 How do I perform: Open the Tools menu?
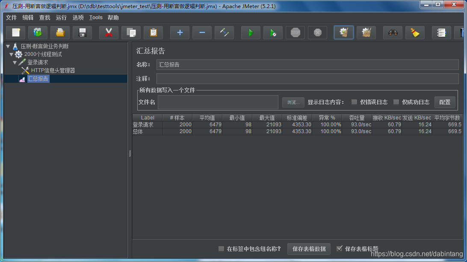point(96,17)
